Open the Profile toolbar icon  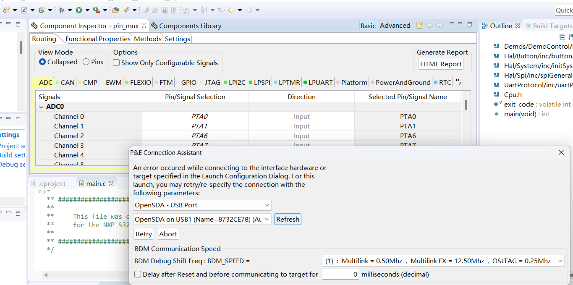95,9
